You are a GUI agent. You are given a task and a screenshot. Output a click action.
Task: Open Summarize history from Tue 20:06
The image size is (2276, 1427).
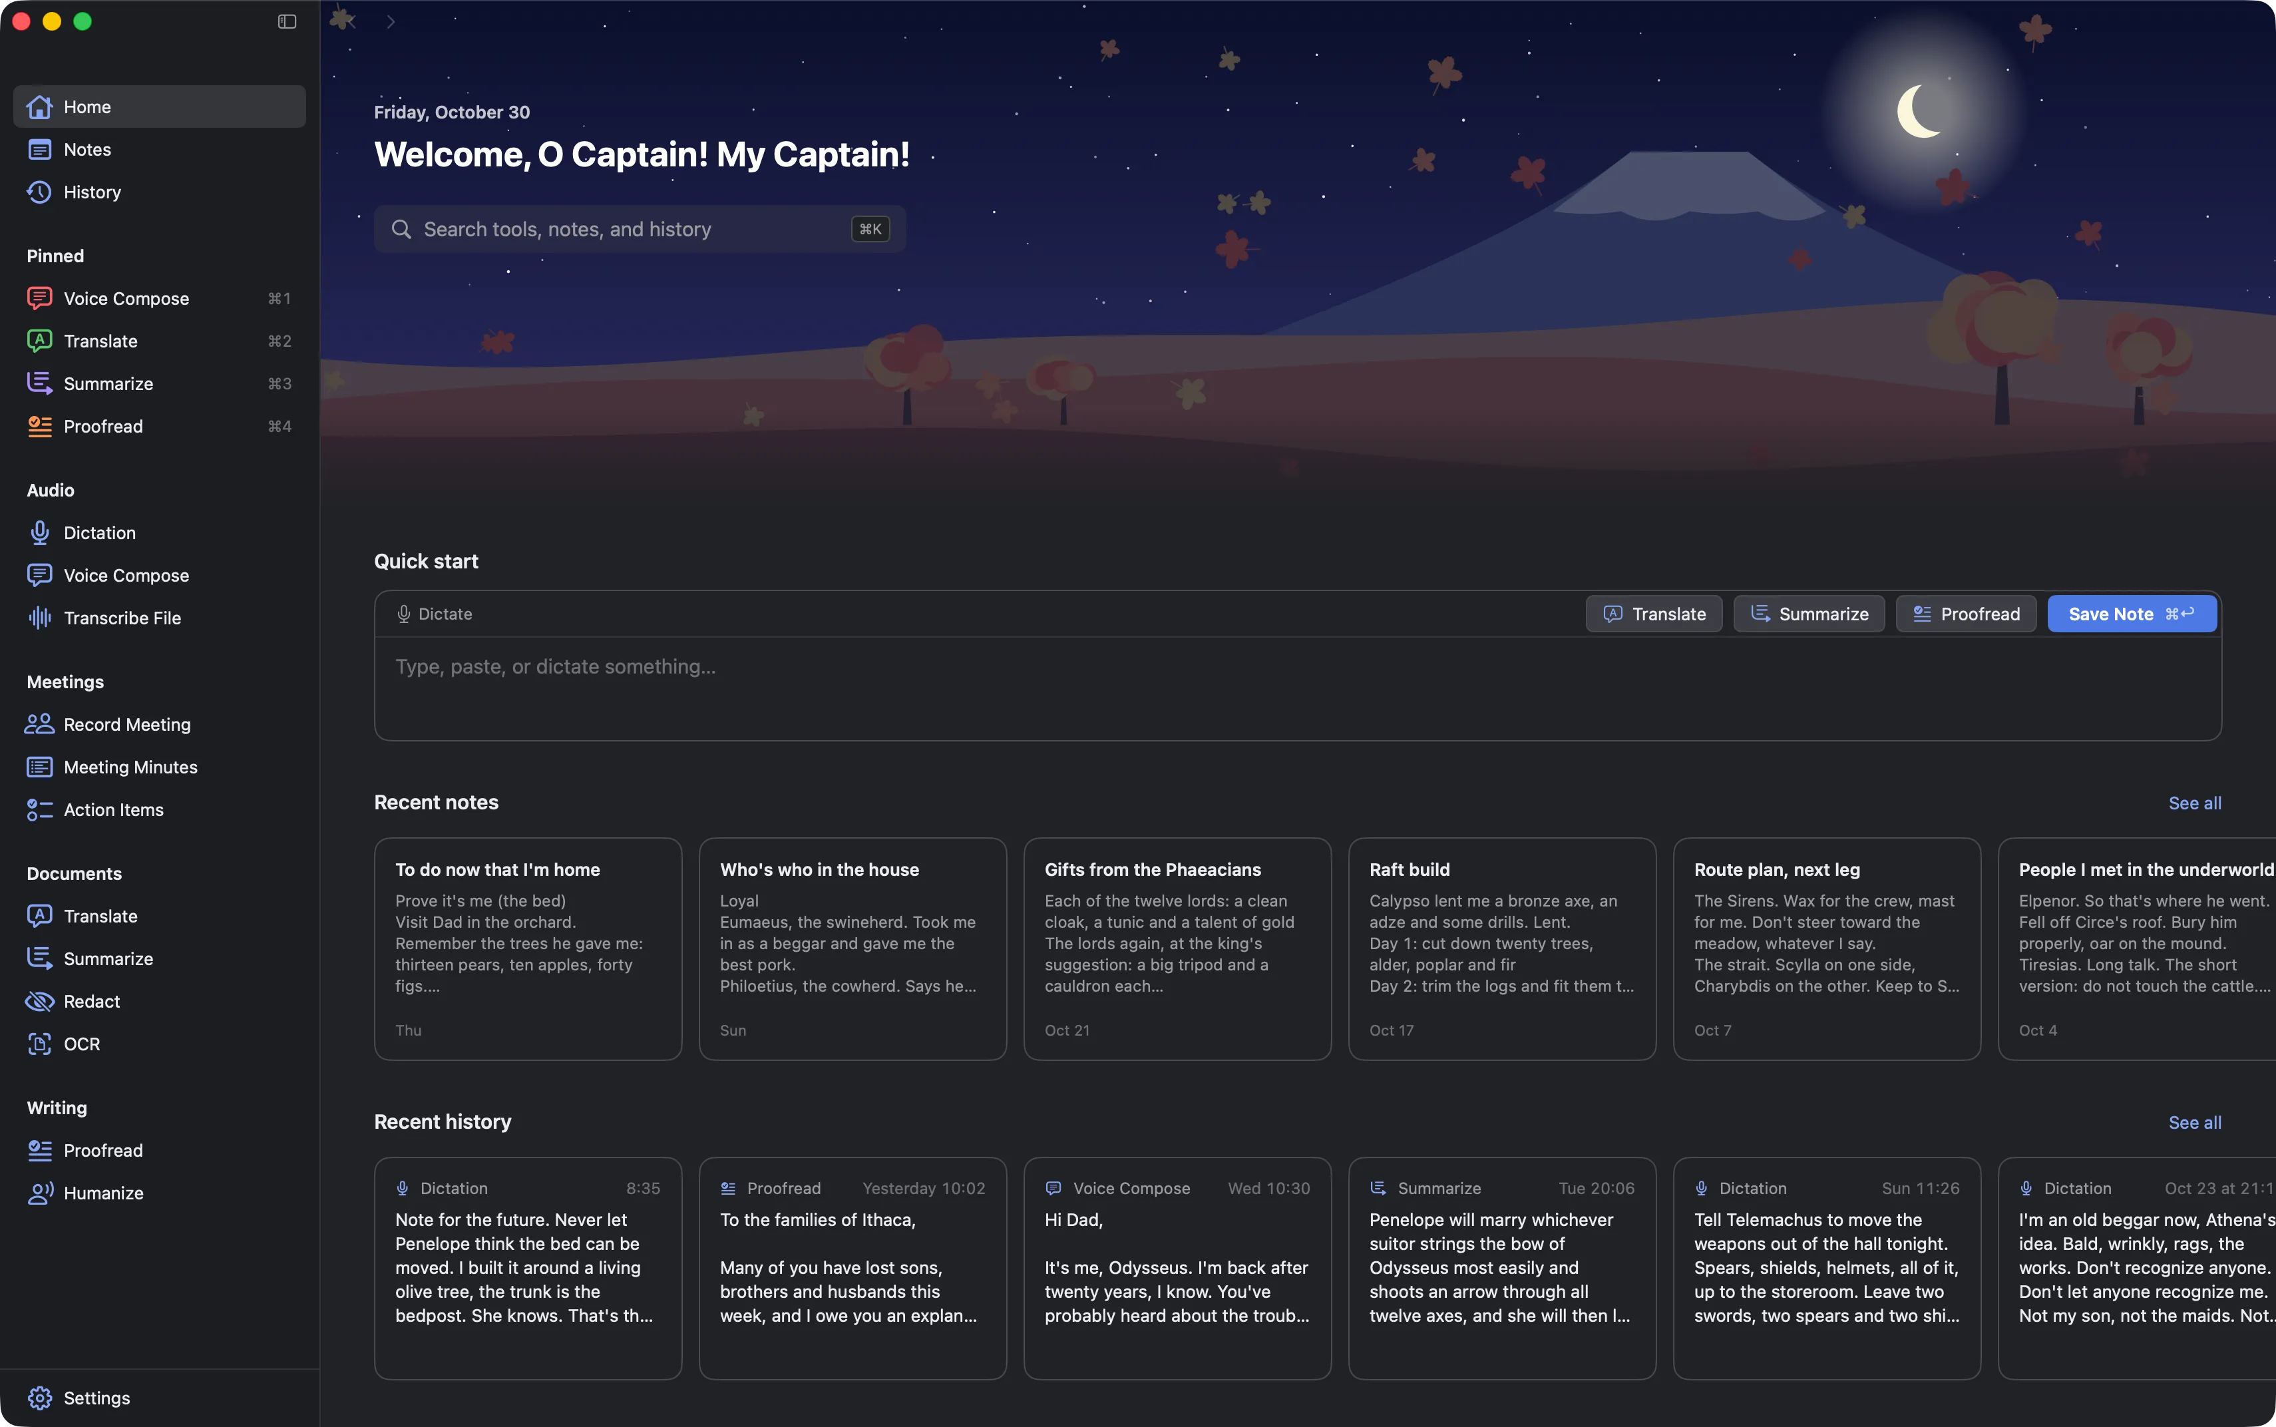click(1502, 1267)
